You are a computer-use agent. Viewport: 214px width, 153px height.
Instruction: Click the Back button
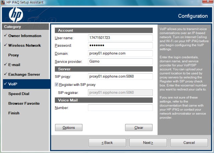107,143
